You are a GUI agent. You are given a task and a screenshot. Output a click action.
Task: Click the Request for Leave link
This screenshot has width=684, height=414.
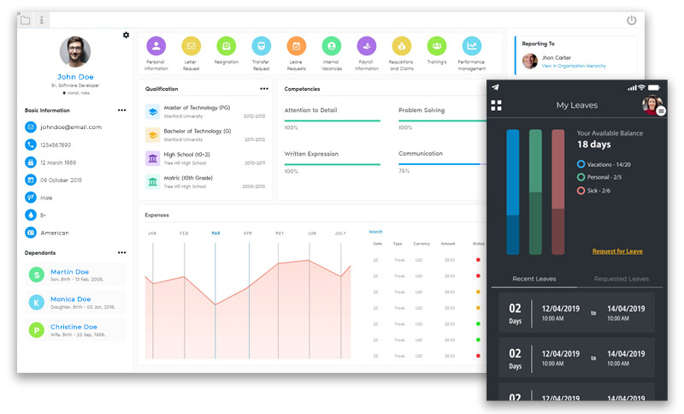point(616,251)
